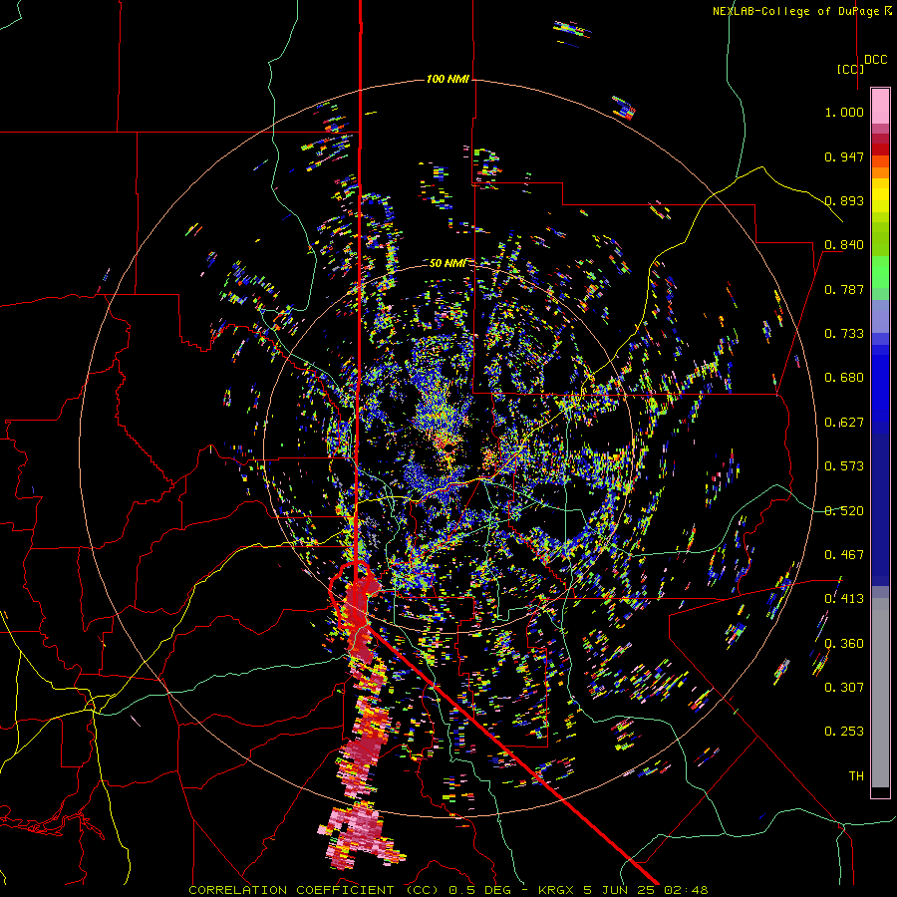Select the 0.893 scale value
Screen dimensions: 897x897
pyautogui.click(x=844, y=200)
